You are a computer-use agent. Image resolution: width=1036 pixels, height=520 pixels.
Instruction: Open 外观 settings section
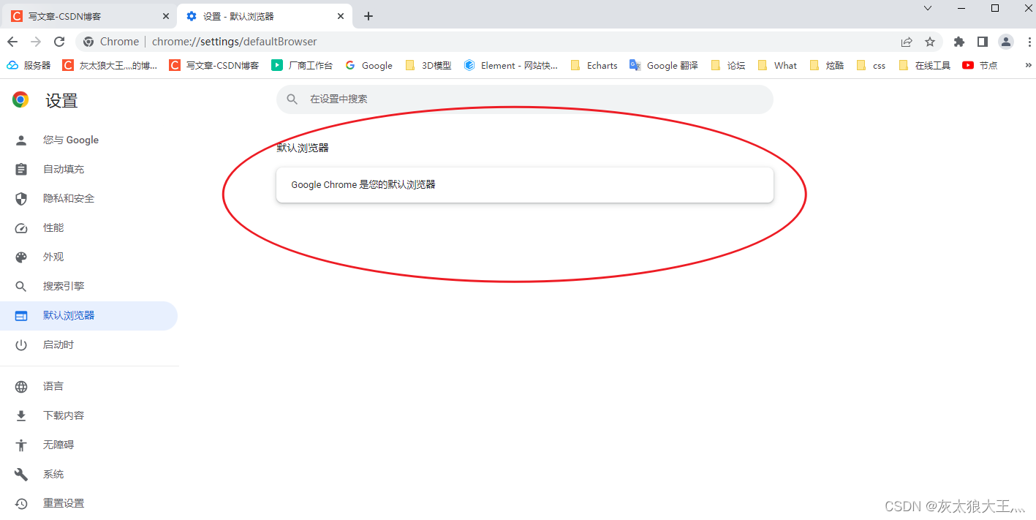pos(88,257)
